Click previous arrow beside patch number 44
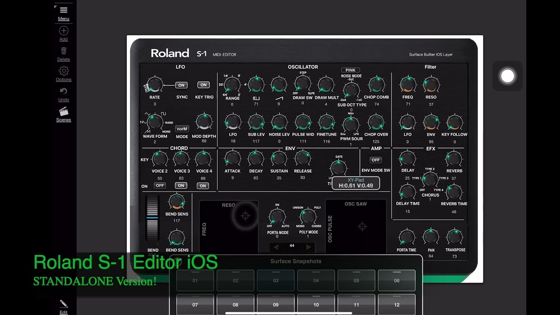The width and height of the screenshot is (560, 315). pyautogui.click(x=276, y=247)
